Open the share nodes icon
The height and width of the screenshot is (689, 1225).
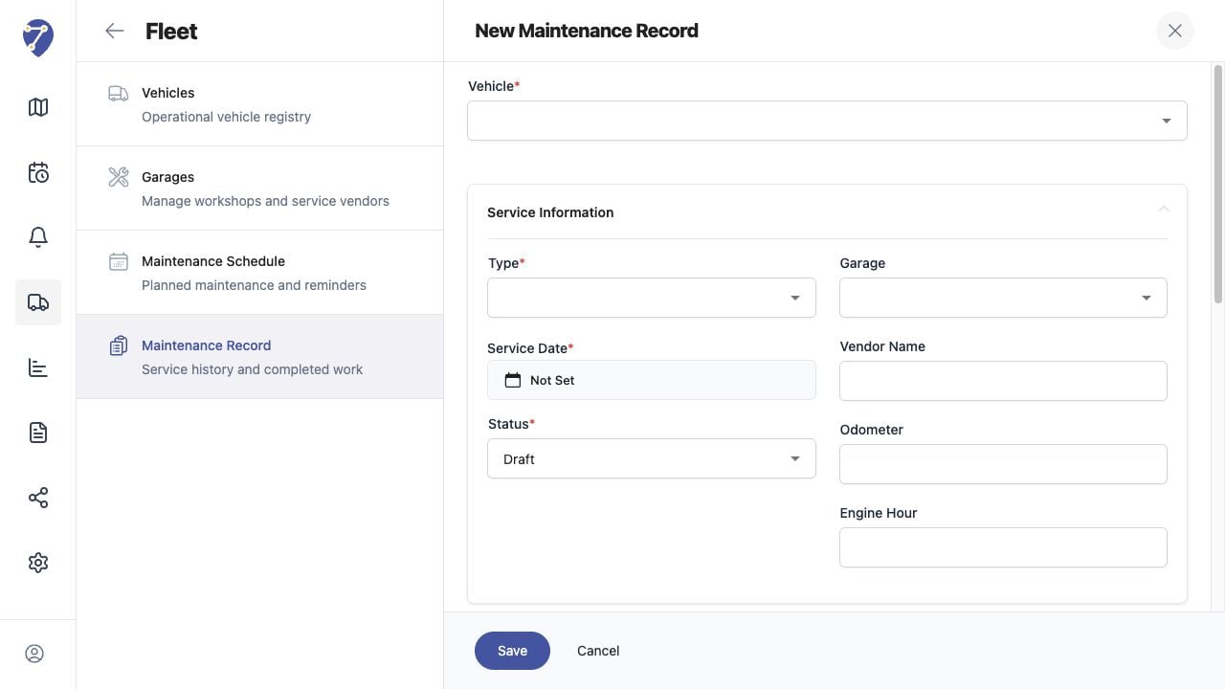tap(38, 498)
